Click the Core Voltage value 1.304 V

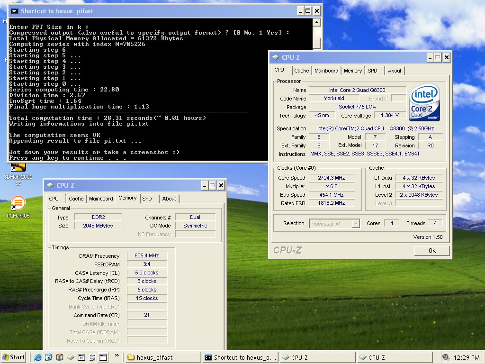[x=390, y=115]
